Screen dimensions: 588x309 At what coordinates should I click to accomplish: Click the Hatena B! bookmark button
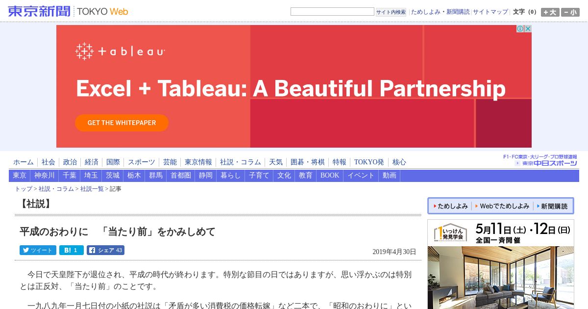coord(72,250)
